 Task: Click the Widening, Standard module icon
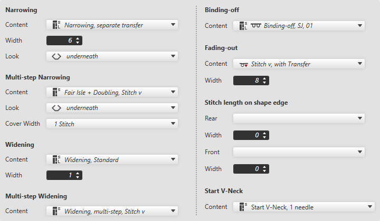56,160
